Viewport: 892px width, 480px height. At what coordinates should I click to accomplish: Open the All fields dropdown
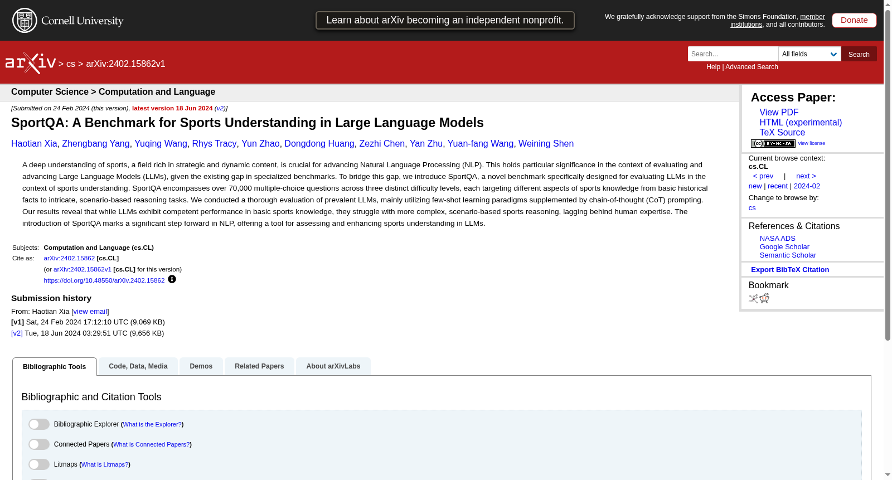pyautogui.click(x=809, y=54)
